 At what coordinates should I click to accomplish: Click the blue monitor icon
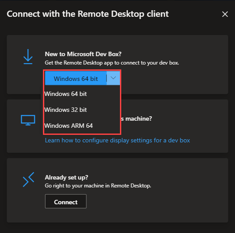pos(28,120)
